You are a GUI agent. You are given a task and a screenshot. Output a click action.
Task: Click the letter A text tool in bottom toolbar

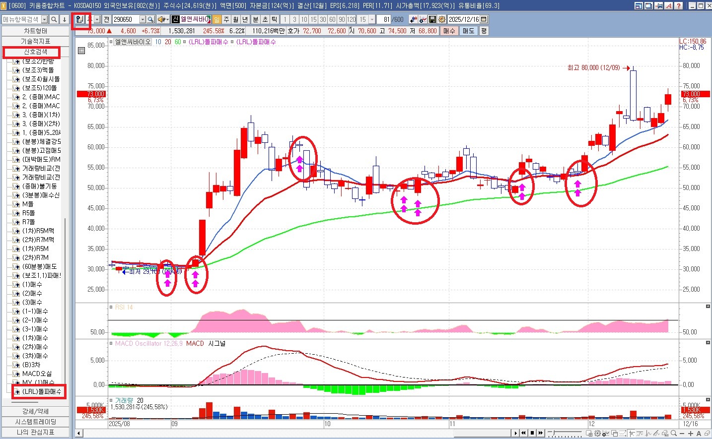click(x=699, y=434)
